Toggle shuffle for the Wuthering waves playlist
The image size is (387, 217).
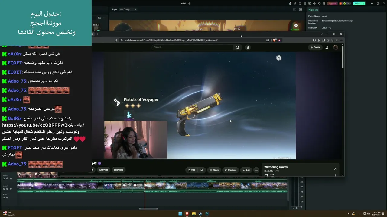(x=272, y=175)
